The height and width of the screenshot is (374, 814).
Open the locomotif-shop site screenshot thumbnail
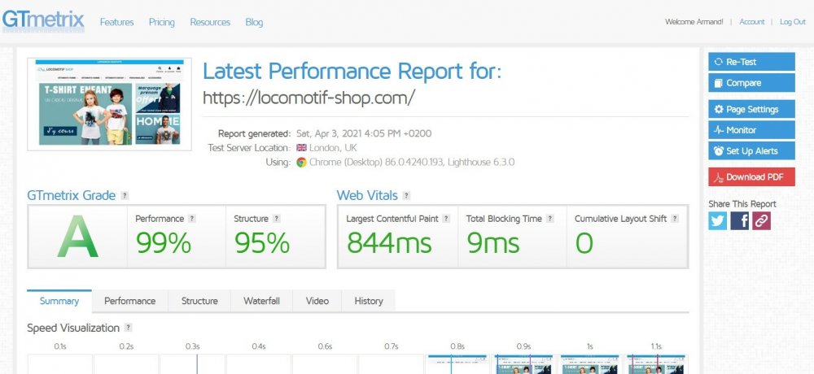[x=109, y=103]
